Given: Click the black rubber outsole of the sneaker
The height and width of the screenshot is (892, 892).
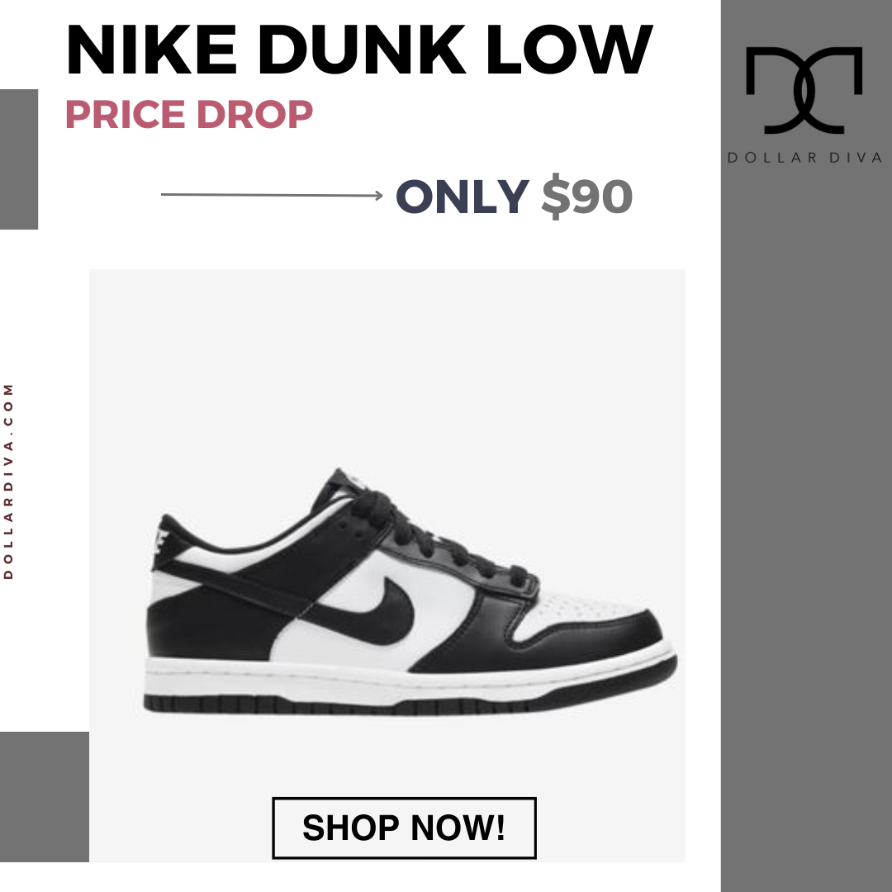Looking at the screenshot, I should (x=410, y=705).
